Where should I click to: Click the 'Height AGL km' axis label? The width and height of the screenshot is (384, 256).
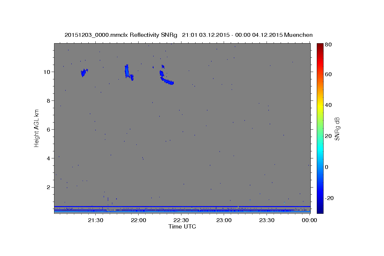coord(37,128)
